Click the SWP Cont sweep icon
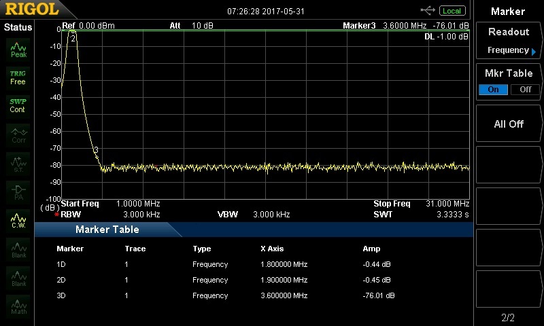The image size is (544, 326). coord(18,106)
